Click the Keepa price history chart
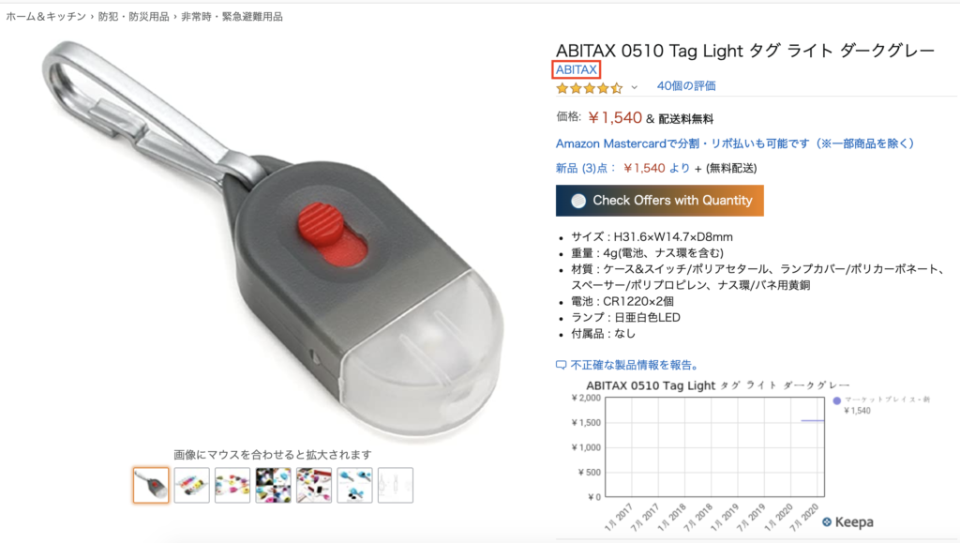The image size is (960, 543). 714,447
